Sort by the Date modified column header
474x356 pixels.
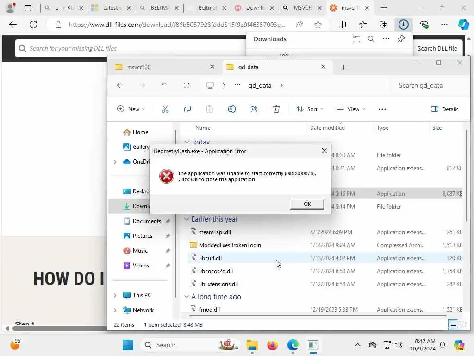click(327, 128)
